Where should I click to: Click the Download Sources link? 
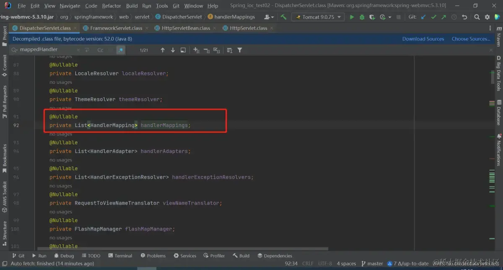coord(423,39)
